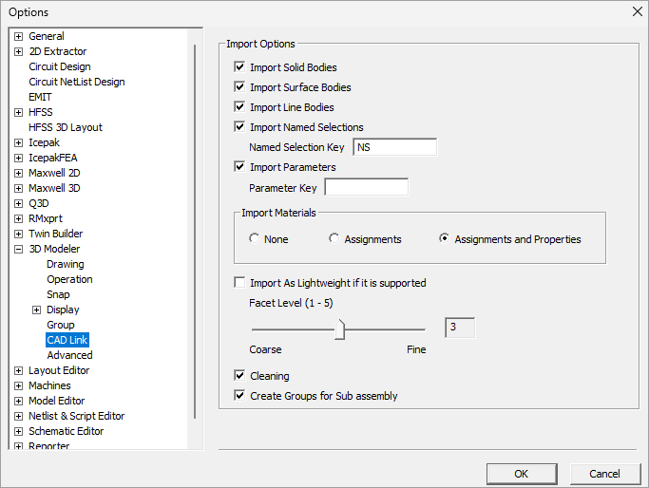Confirm settings with OK button

522,474
